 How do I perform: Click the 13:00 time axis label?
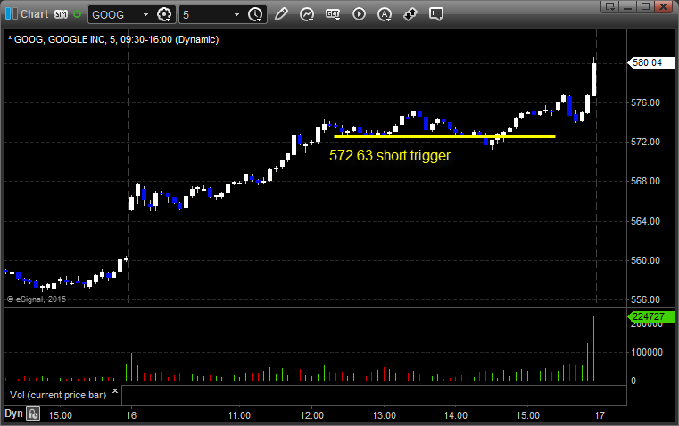tap(384, 415)
